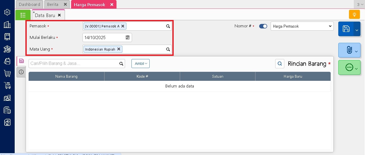
Task: Click the green list view icon
Action: click(x=23, y=15)
